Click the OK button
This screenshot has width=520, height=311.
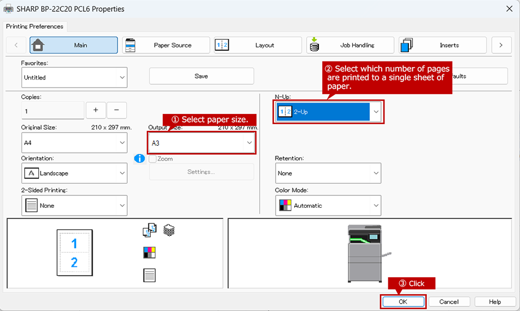coord(403,302)
